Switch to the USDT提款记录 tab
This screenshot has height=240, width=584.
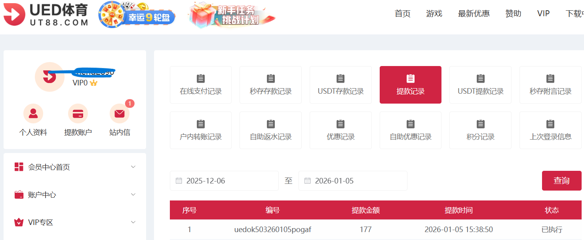(x=480, y=85)
